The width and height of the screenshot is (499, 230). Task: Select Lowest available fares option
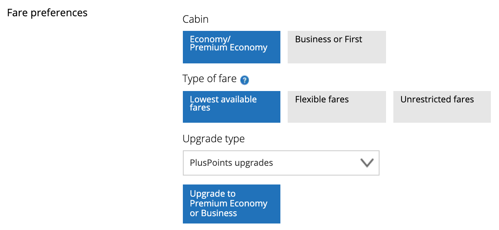(232, 107)
